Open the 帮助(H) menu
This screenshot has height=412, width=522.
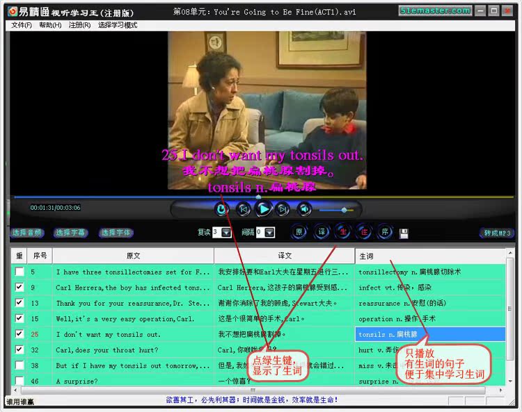click(50, 25)
